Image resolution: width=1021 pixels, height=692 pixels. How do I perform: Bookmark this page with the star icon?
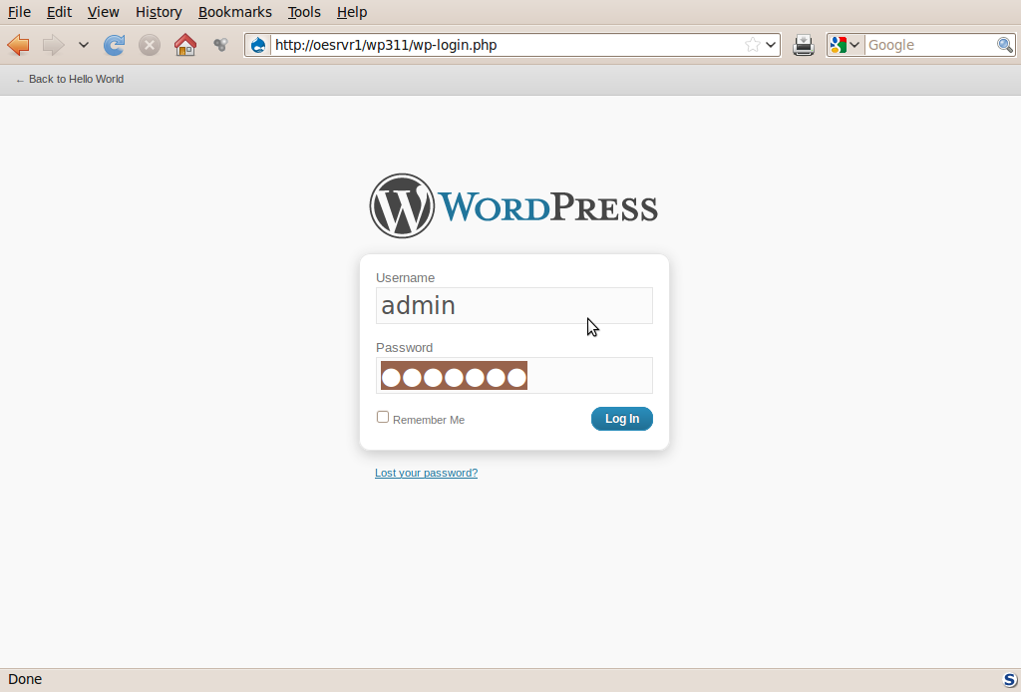(752, 45)
